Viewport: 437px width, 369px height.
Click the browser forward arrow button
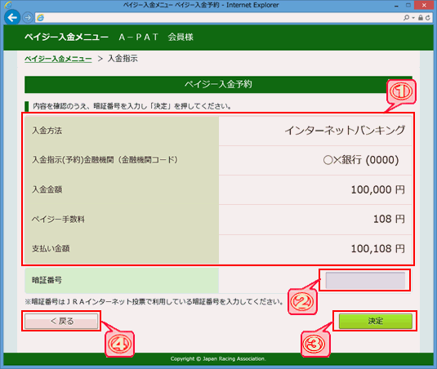click(28, 18)
